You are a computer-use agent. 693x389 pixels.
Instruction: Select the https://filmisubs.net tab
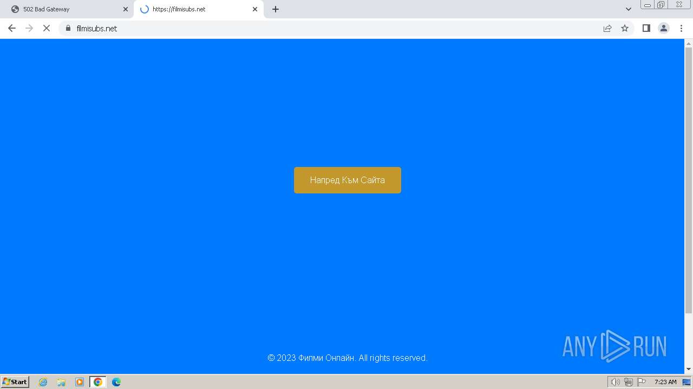[x=199, y=9]
